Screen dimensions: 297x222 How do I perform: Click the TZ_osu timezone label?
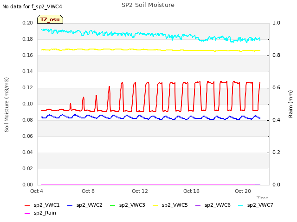tap(50, 19)
